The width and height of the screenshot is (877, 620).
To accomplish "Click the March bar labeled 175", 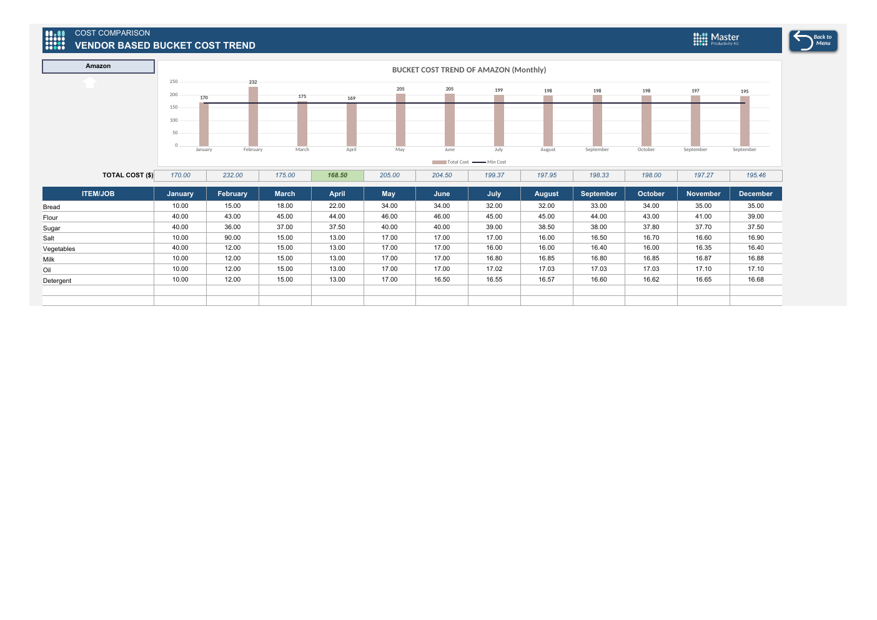I will point(302,124).
